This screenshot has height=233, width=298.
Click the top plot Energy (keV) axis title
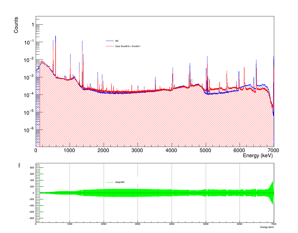pos(258,156)
